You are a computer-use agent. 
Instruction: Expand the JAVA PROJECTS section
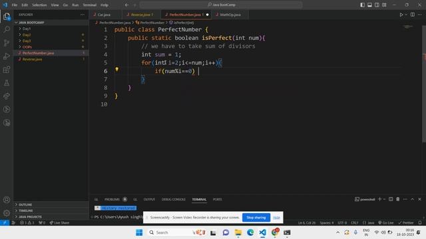pyautogui.click(x=51, y=217)
